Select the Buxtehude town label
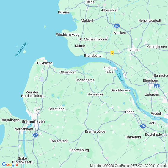 pos(153,134)
